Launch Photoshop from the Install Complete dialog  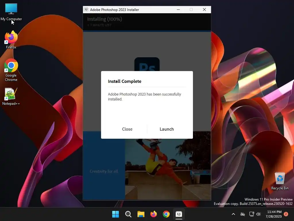[x=167, y=129]
